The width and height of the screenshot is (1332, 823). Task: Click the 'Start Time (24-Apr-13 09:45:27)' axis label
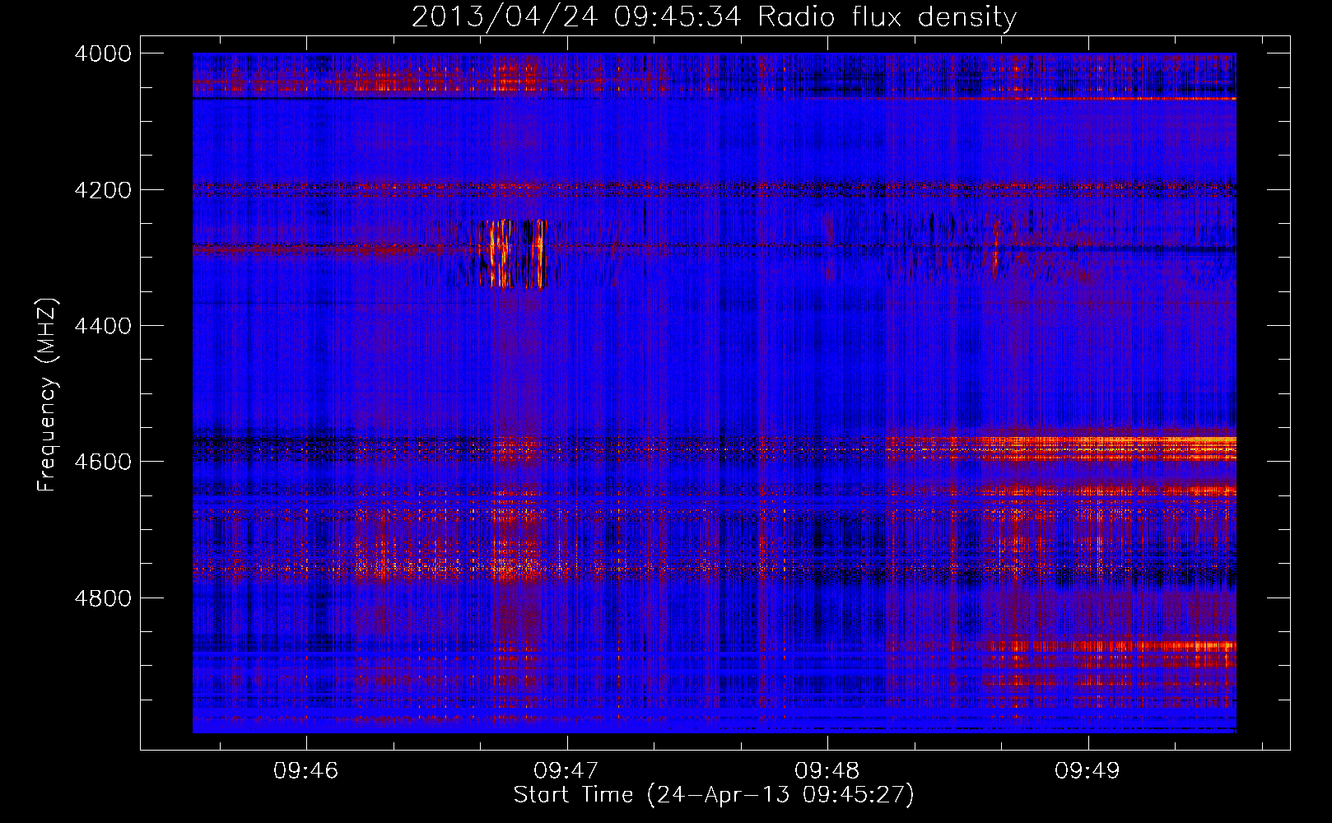coord(714,795)
